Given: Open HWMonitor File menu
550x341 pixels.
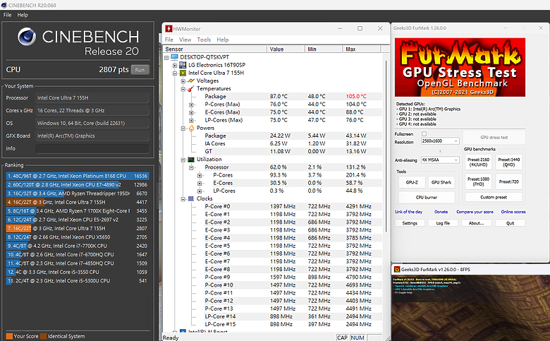Looking at the screenshot, I should pyautogui.click(x=169, y=40).
